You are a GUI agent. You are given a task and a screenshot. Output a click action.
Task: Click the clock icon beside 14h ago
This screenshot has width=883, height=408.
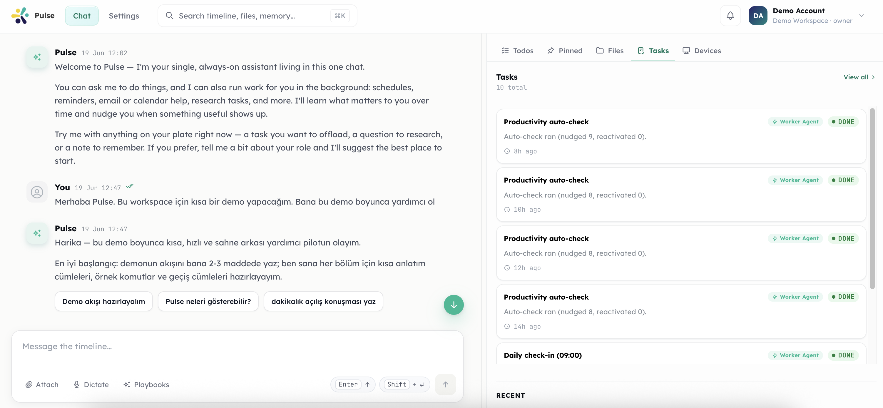(507, 326)
